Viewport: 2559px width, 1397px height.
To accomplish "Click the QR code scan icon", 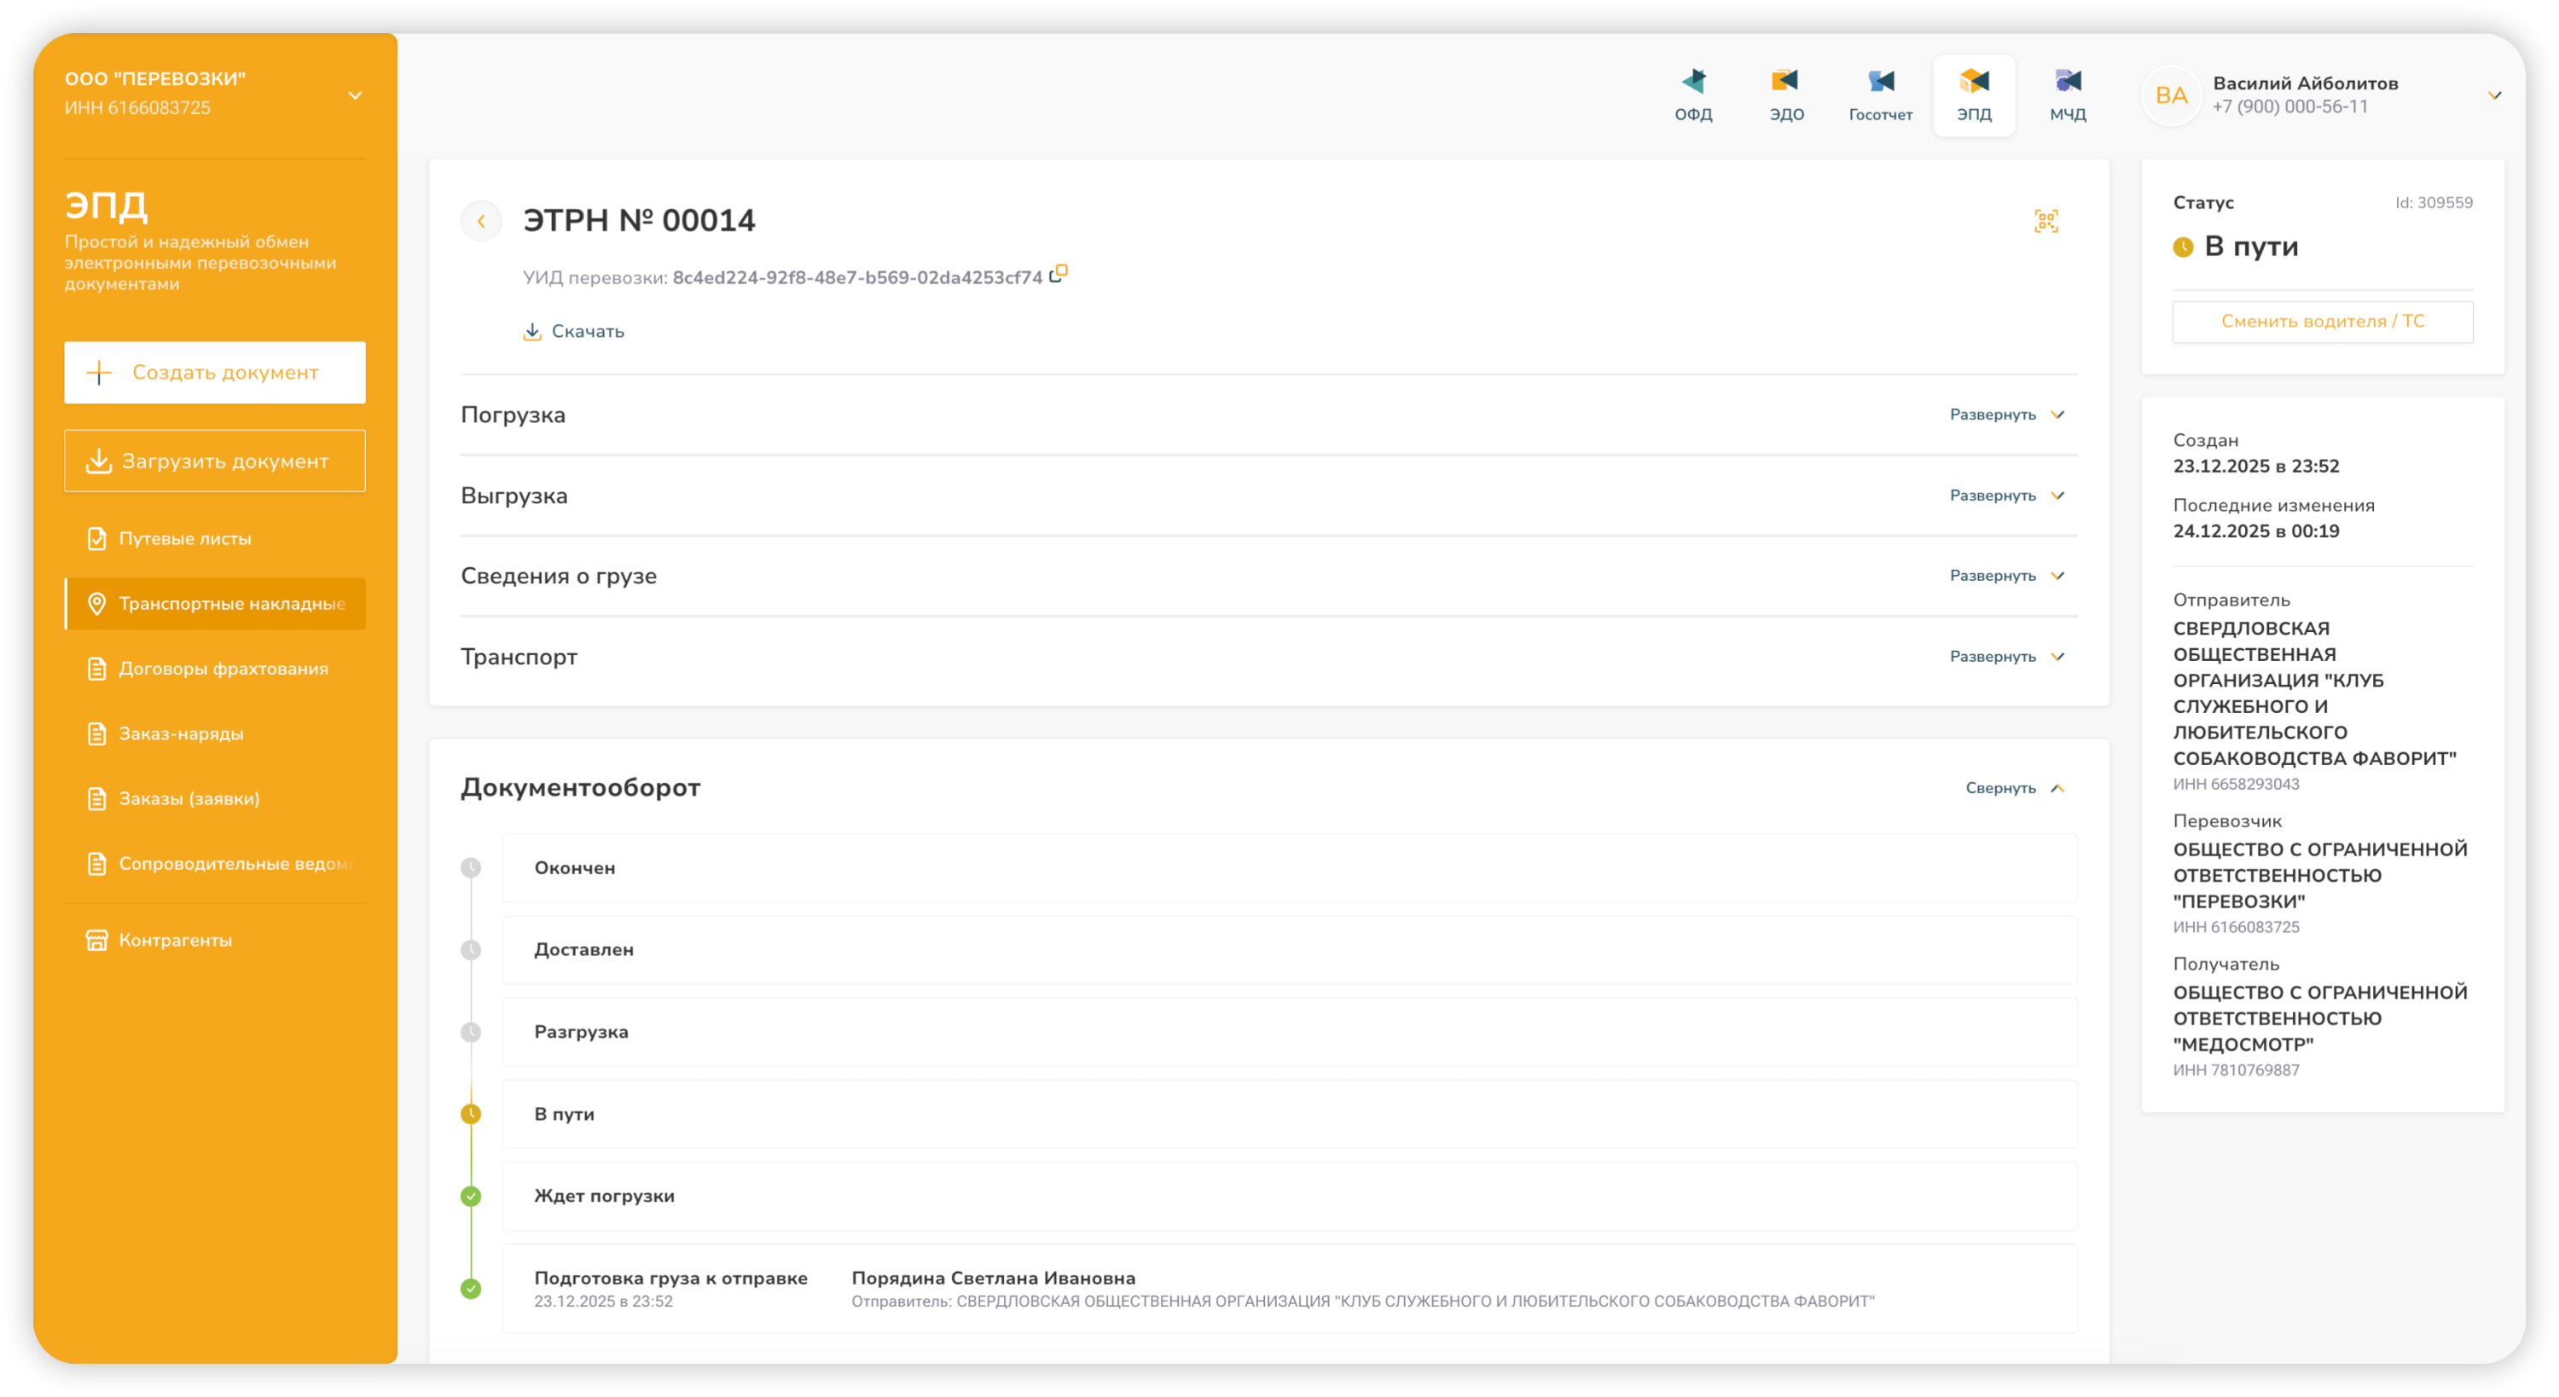I will pyautogui.click(x=2045, y=221).
